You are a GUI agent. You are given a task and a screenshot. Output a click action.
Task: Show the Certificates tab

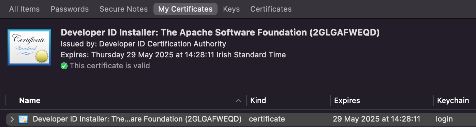[271, 9]
